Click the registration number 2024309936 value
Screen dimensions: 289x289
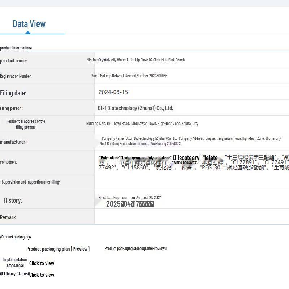[x=129, y=76]
